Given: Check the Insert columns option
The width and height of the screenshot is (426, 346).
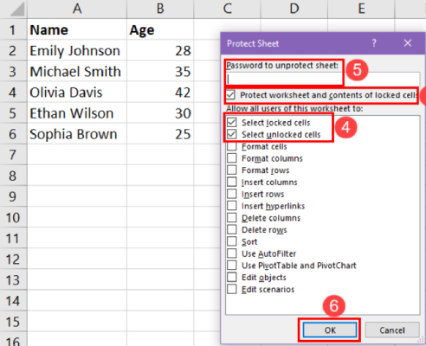Looking at the screenshot, I should tap(232, 183).
